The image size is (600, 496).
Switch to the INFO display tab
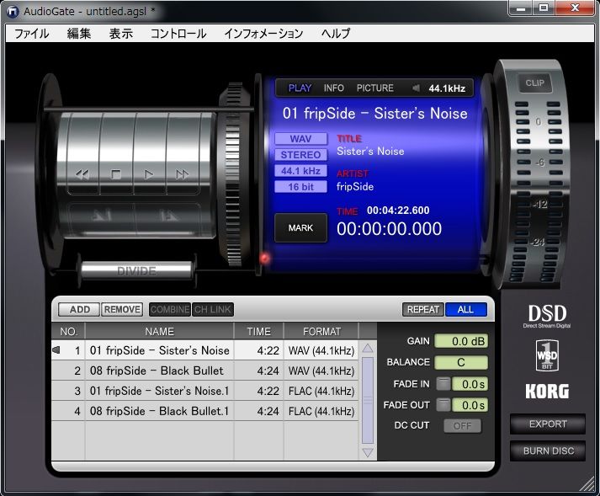coord(334,88)
